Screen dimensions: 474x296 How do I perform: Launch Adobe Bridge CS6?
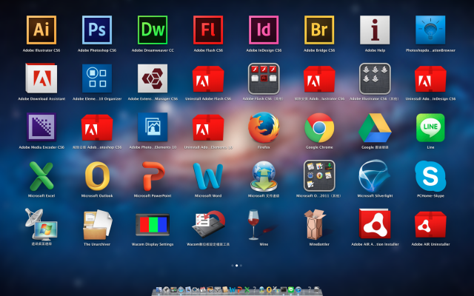click(x=319, y=30)
